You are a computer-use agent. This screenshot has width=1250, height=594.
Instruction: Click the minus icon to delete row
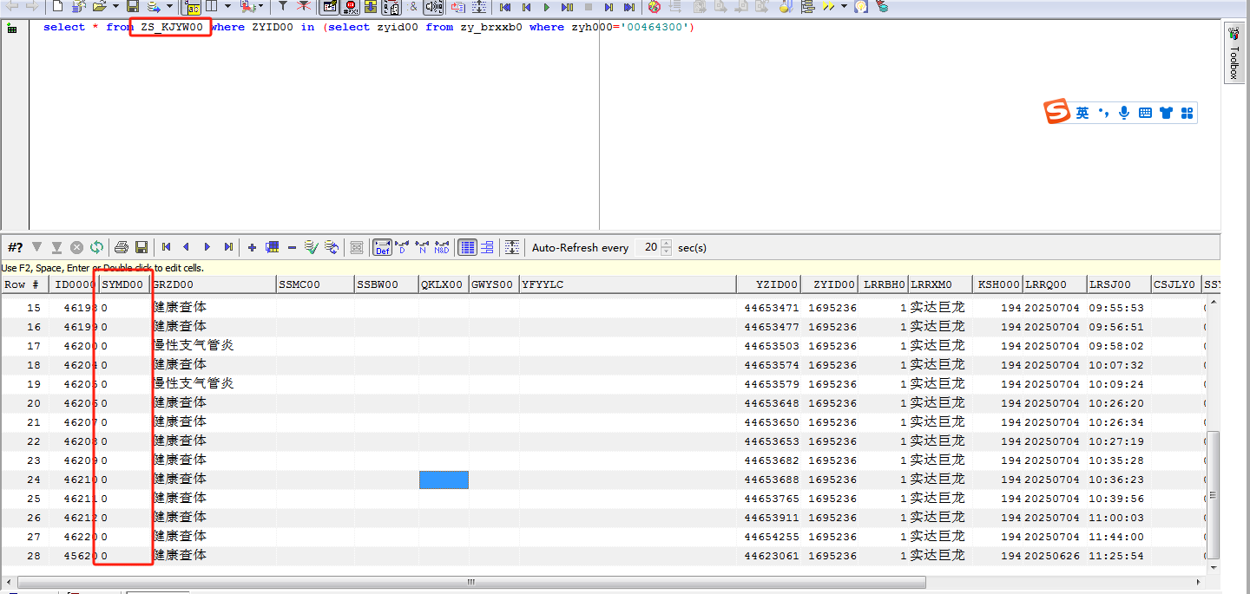292,247
